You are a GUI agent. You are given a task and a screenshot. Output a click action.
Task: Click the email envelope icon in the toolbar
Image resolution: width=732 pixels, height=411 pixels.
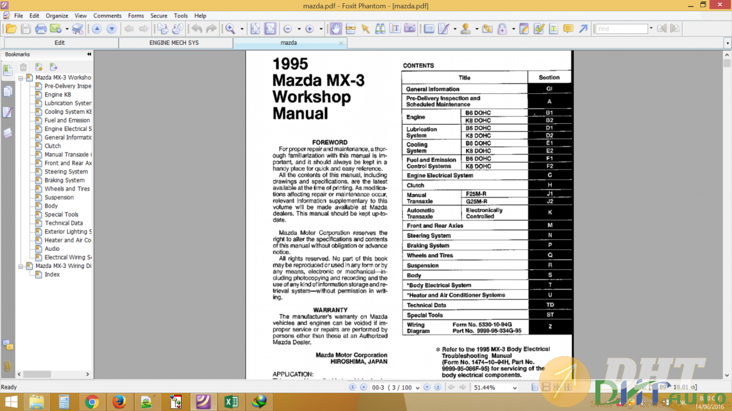pyautogui.click(x=55, y=29)
